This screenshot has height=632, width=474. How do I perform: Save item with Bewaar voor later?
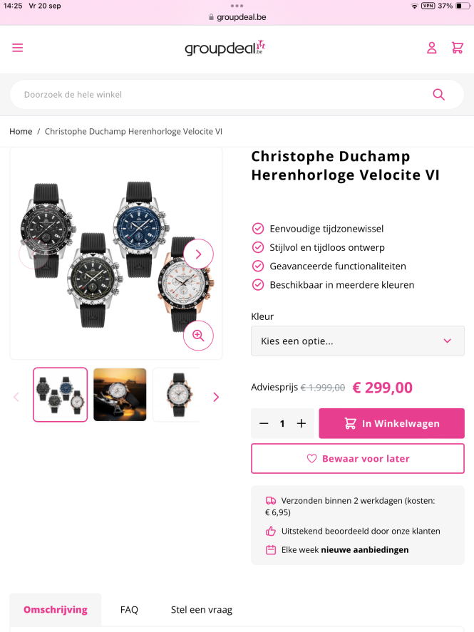point(358,458)
